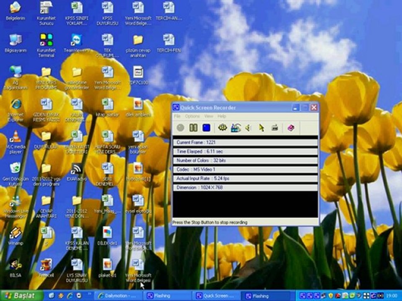Open the View menu in Quick Screen Recorder
This screenshot has height=301, width=402.
[x=209, y=116]
